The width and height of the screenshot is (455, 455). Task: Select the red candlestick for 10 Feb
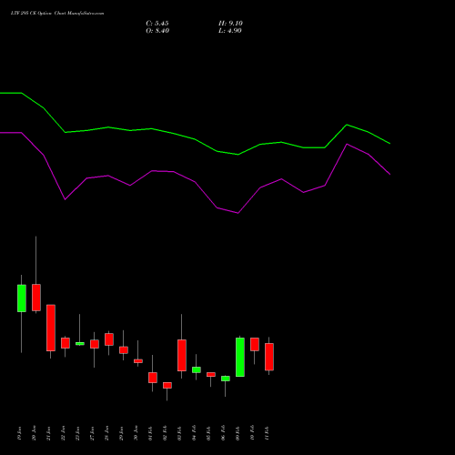255,344
